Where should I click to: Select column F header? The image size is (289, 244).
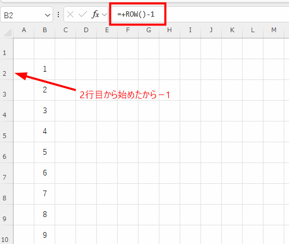(128, 30)
